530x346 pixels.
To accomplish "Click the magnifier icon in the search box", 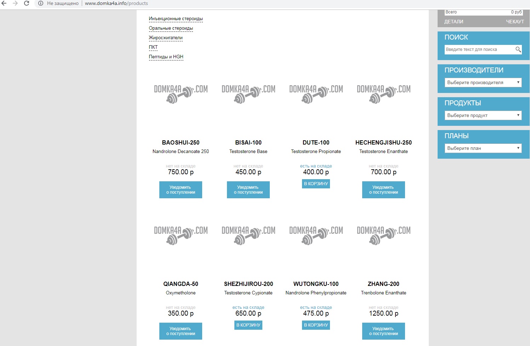I will (518, 49).
